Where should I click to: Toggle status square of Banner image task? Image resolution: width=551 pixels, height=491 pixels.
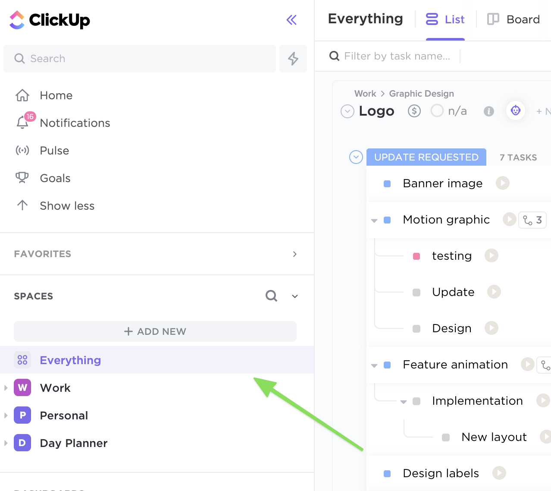[387, 184]
